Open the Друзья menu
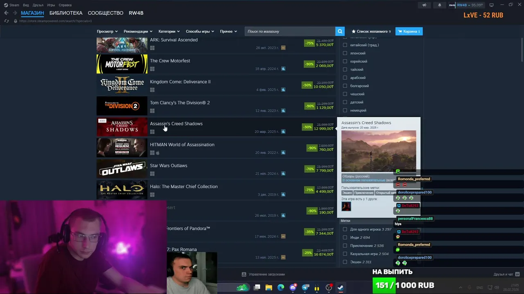The height and width of the screenshot is (294, 524). [38, 5]
